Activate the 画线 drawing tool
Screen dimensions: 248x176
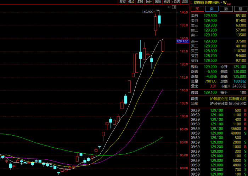click(x=158, y=2)
